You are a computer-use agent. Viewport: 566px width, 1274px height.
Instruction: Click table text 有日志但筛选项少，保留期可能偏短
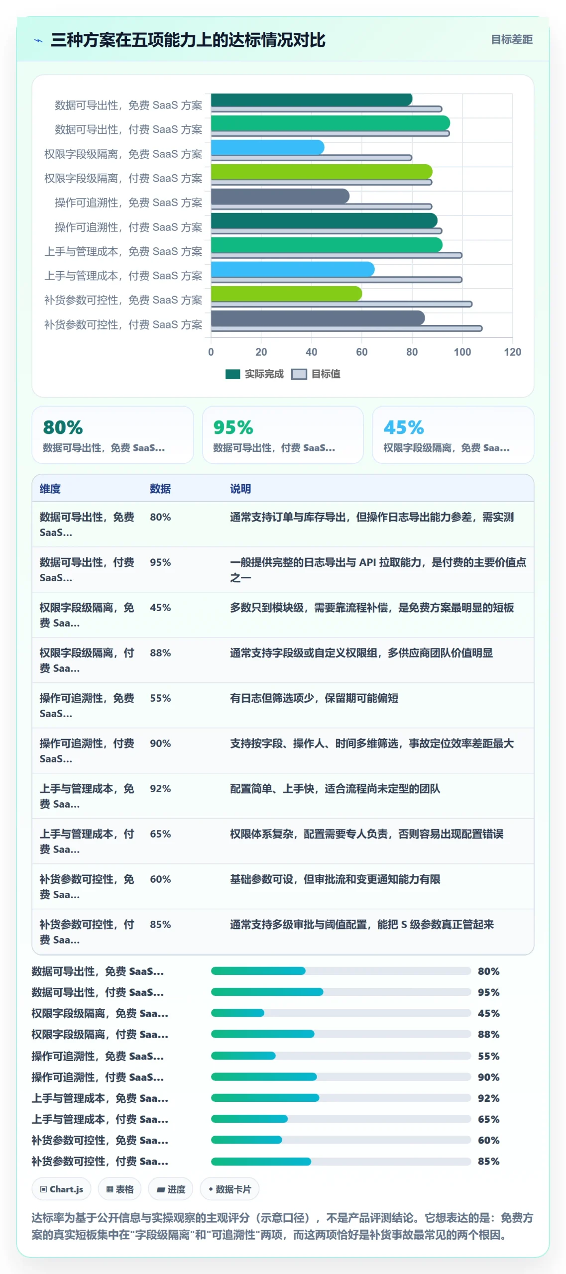(314, 698)
